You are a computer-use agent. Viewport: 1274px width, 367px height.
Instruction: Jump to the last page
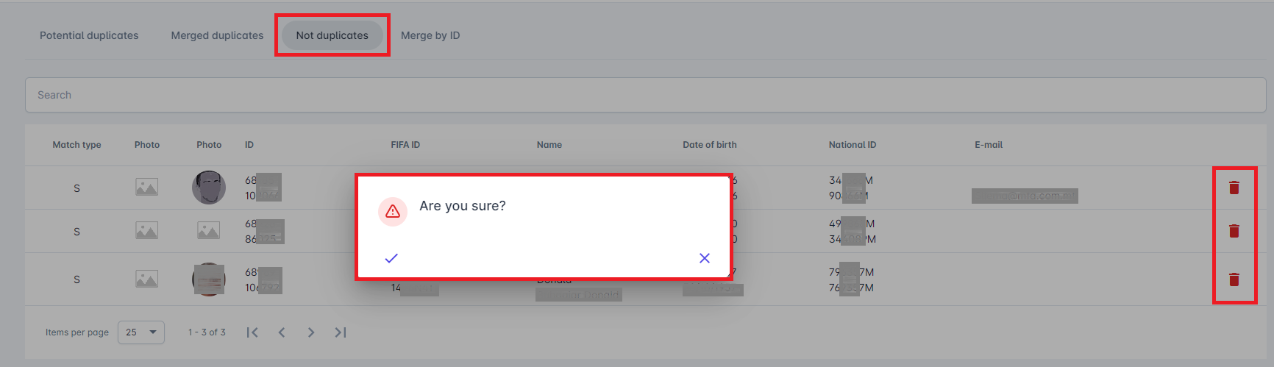[341, 332]
